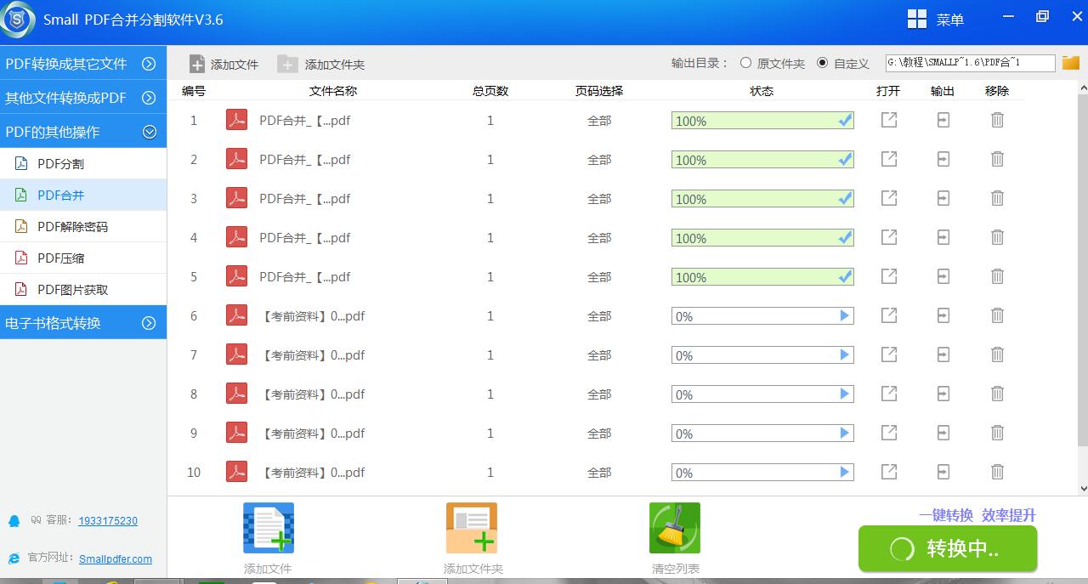Open the file in row 10
Viewport: 1088px width, 584px height.
pos(889,472)
